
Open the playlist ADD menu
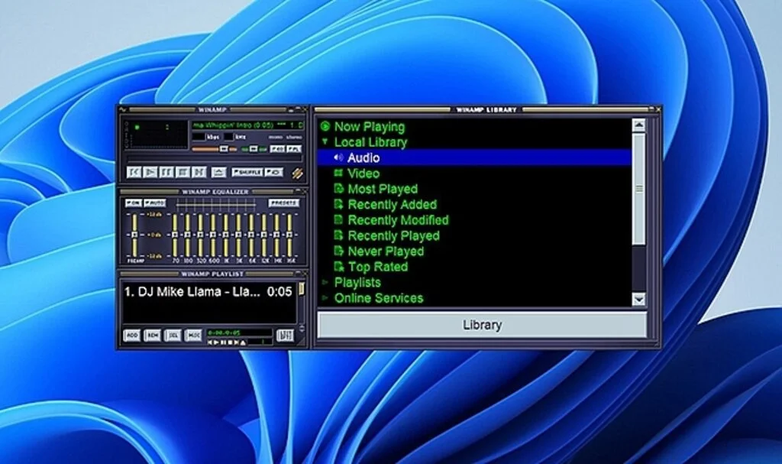131,335
